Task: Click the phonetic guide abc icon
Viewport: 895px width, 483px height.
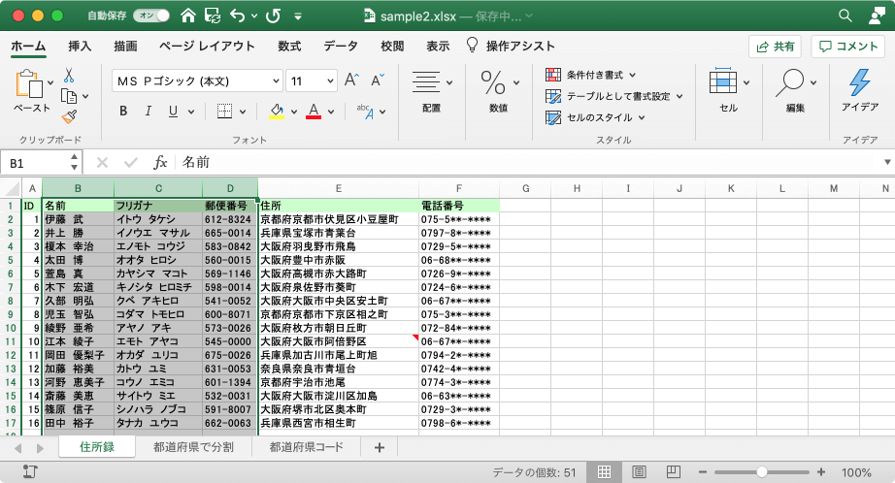Action: 365,112
